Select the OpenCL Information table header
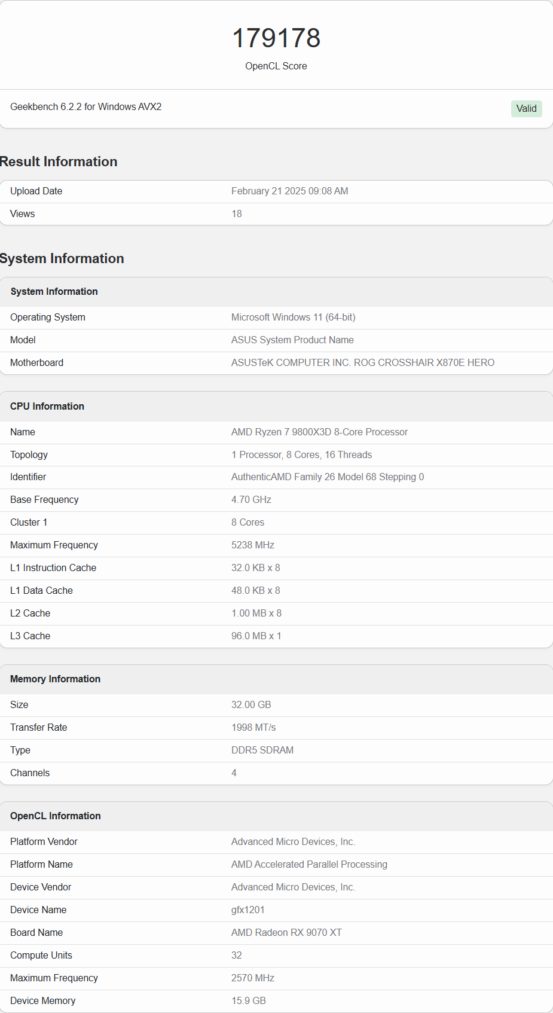The image size is (553, 1013). pyautogui.click(x=56, y=816)
